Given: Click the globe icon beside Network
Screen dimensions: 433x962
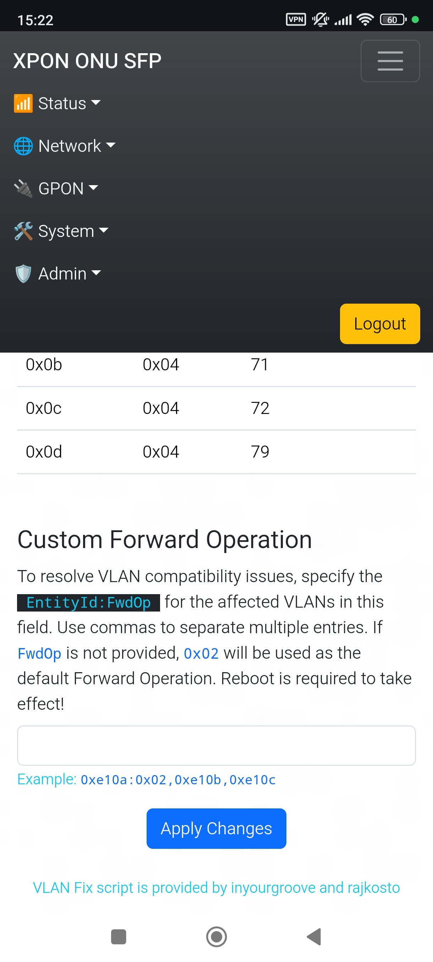Looking at the screenshot, I should point(23,146).
